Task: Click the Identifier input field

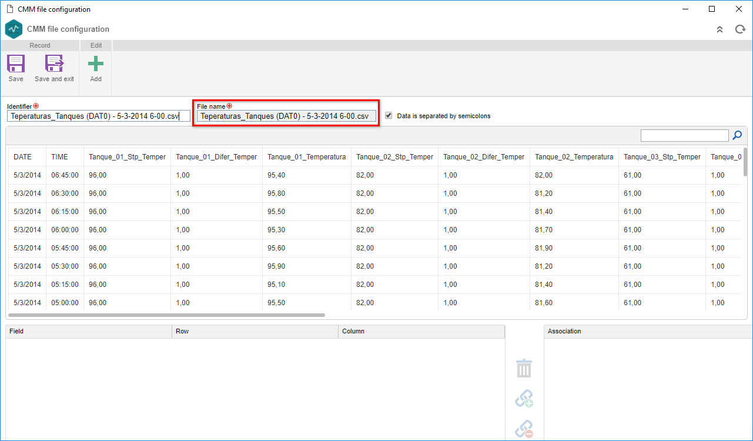Action: pos(99,116)
